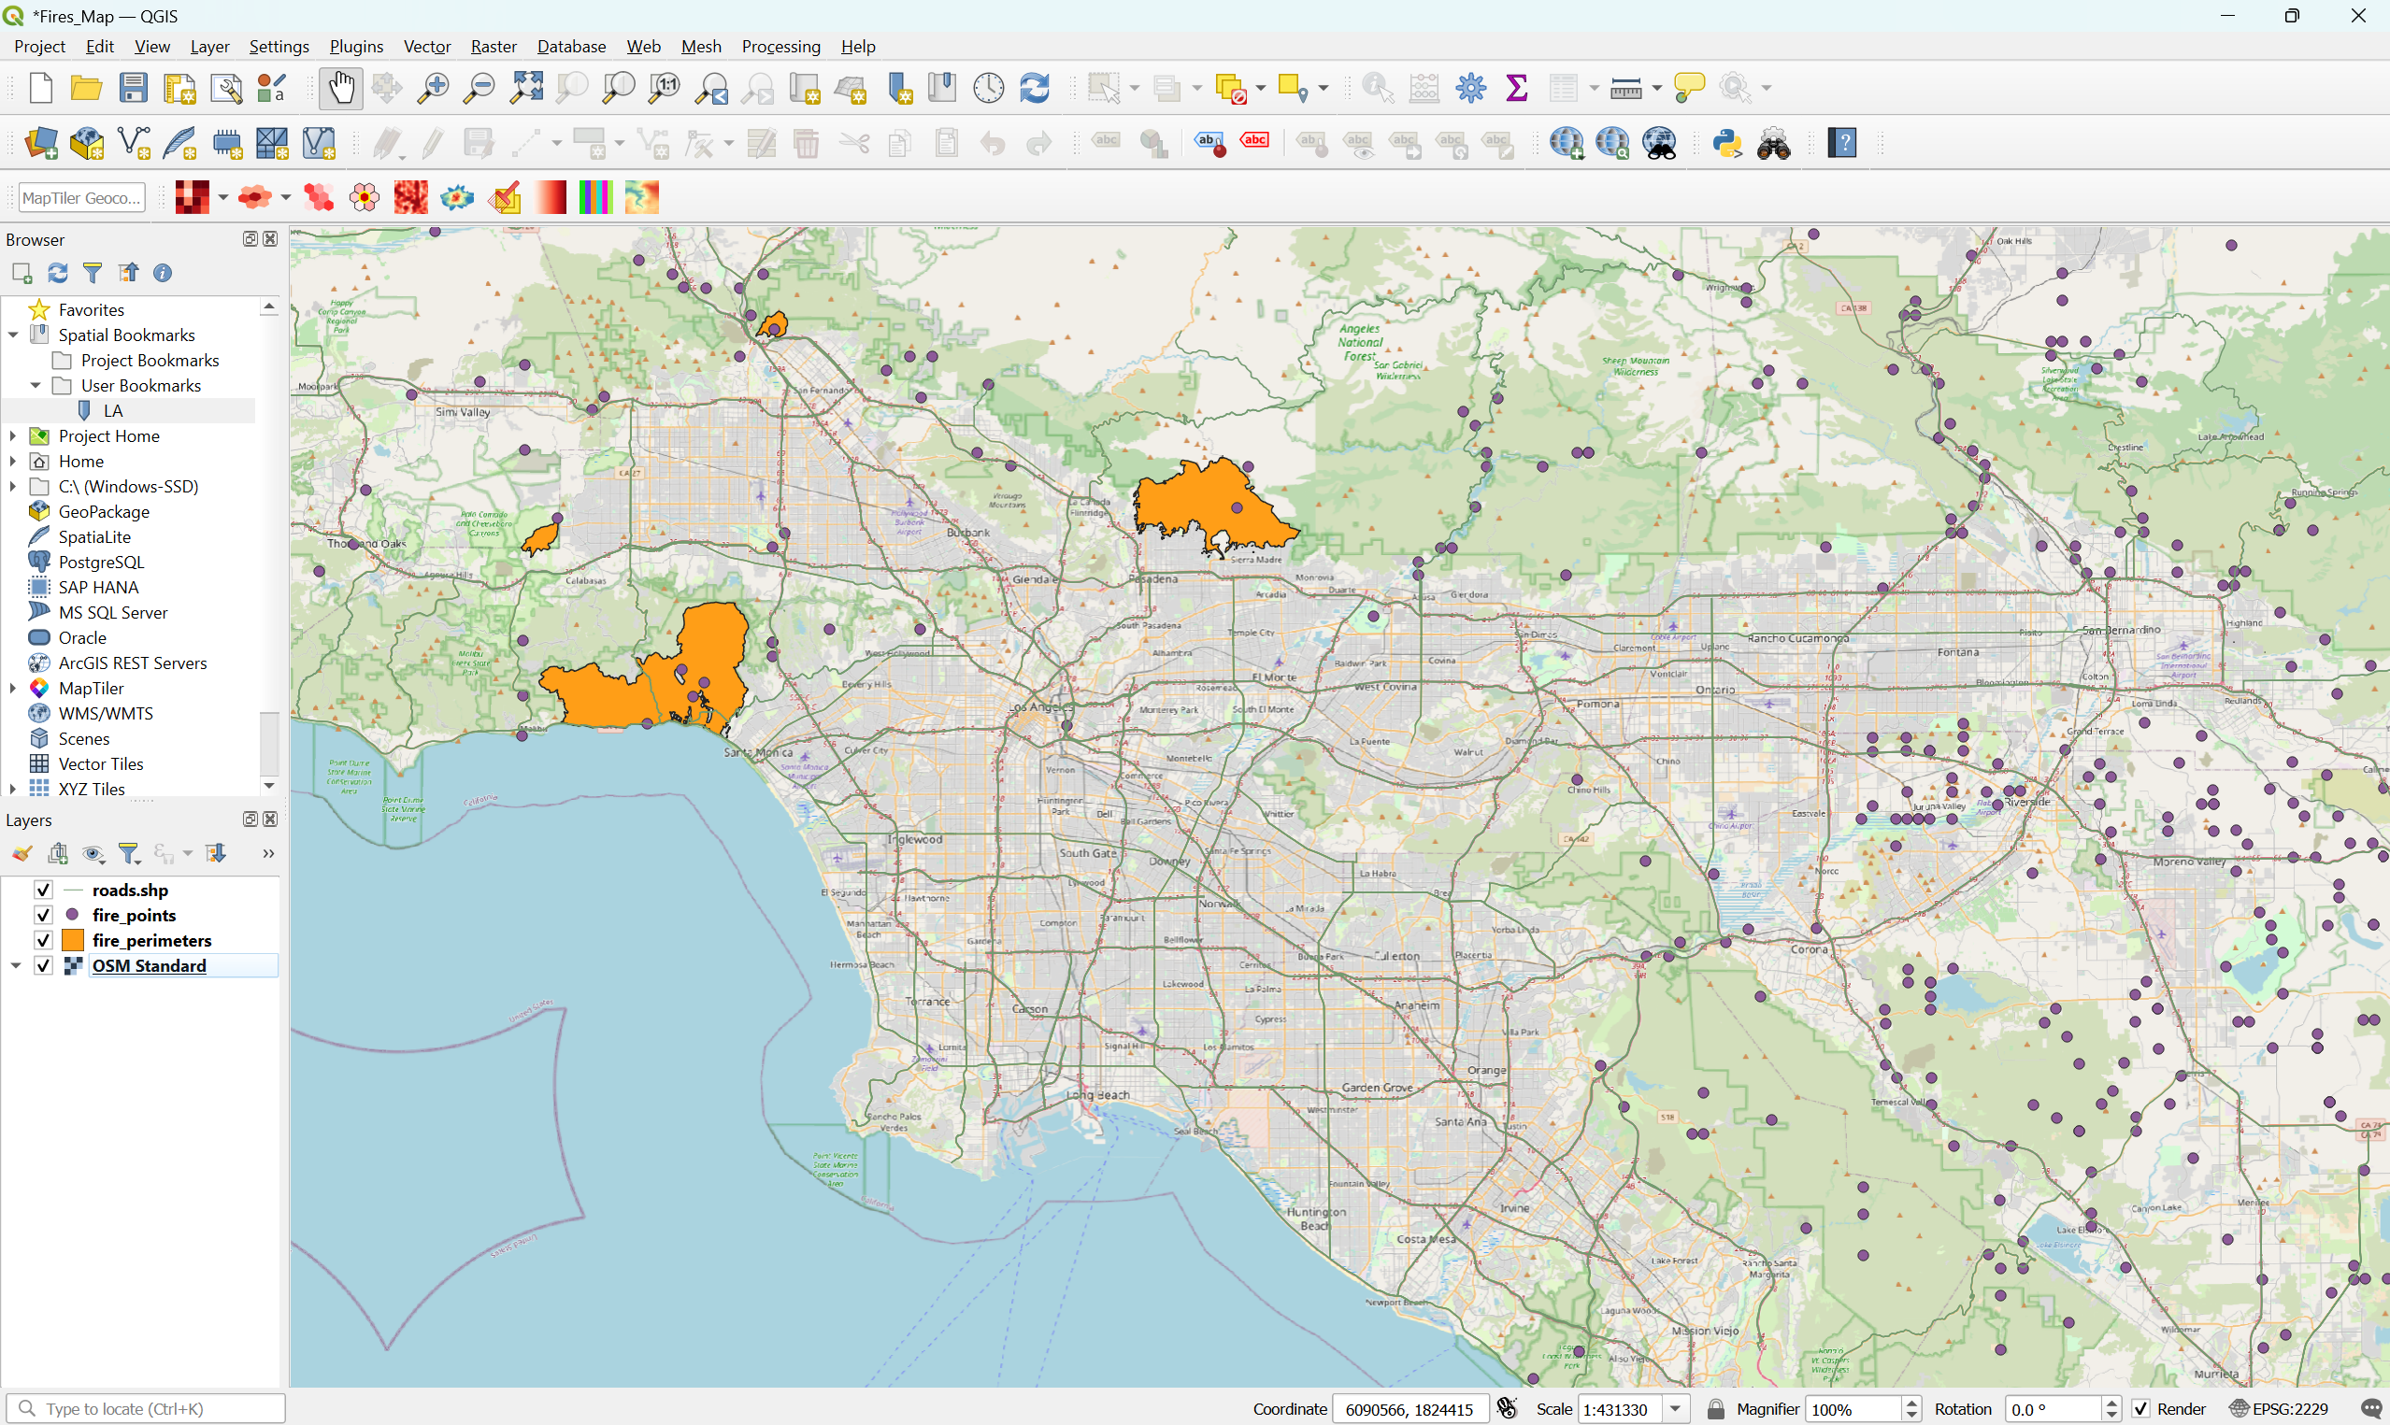Click the Messages log icon in status bar
The width and height of the screenshot is (2390, 1425).
(x=2370, y=1409)
